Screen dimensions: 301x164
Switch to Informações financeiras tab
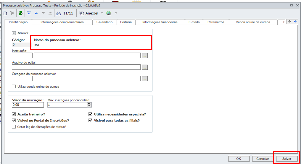tap(160, 22)
